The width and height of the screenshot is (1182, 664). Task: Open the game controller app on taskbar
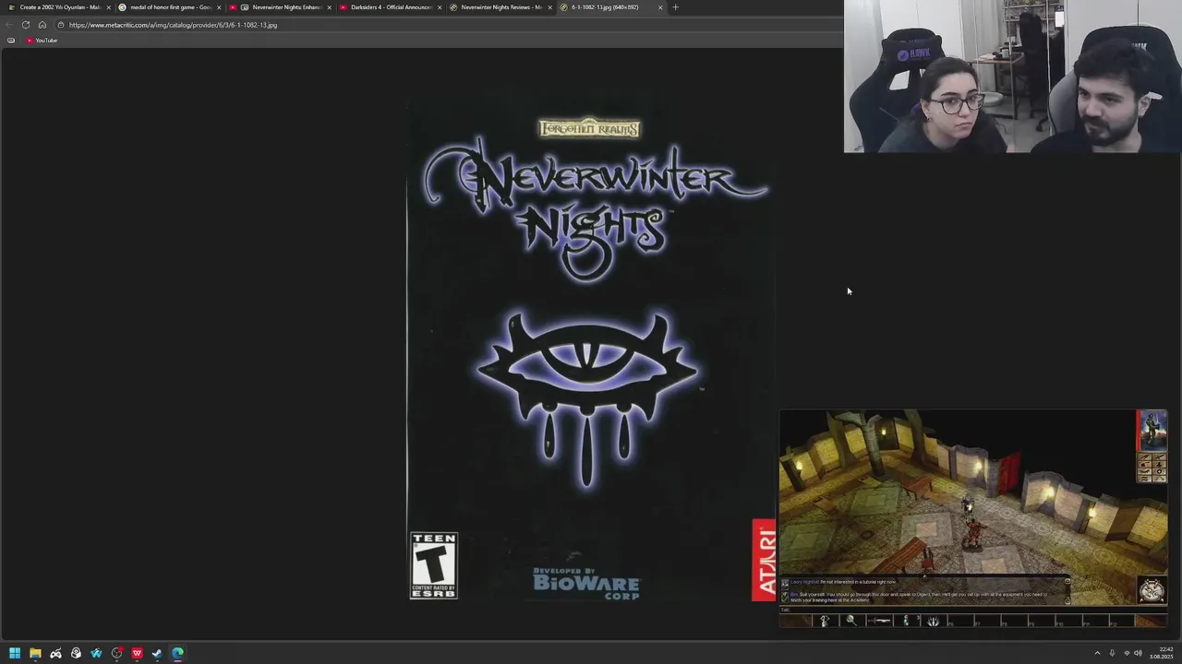pyautogui.click(x=55, y=653)
